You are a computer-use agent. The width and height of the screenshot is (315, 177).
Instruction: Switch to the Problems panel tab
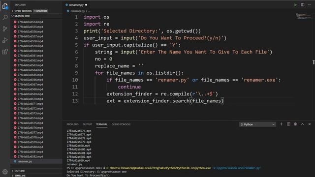click(72, 124)
